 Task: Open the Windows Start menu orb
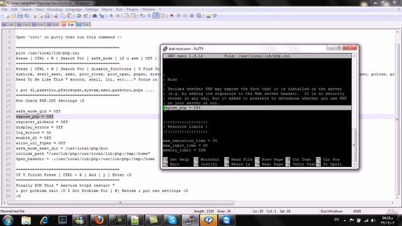click(8, 220)
